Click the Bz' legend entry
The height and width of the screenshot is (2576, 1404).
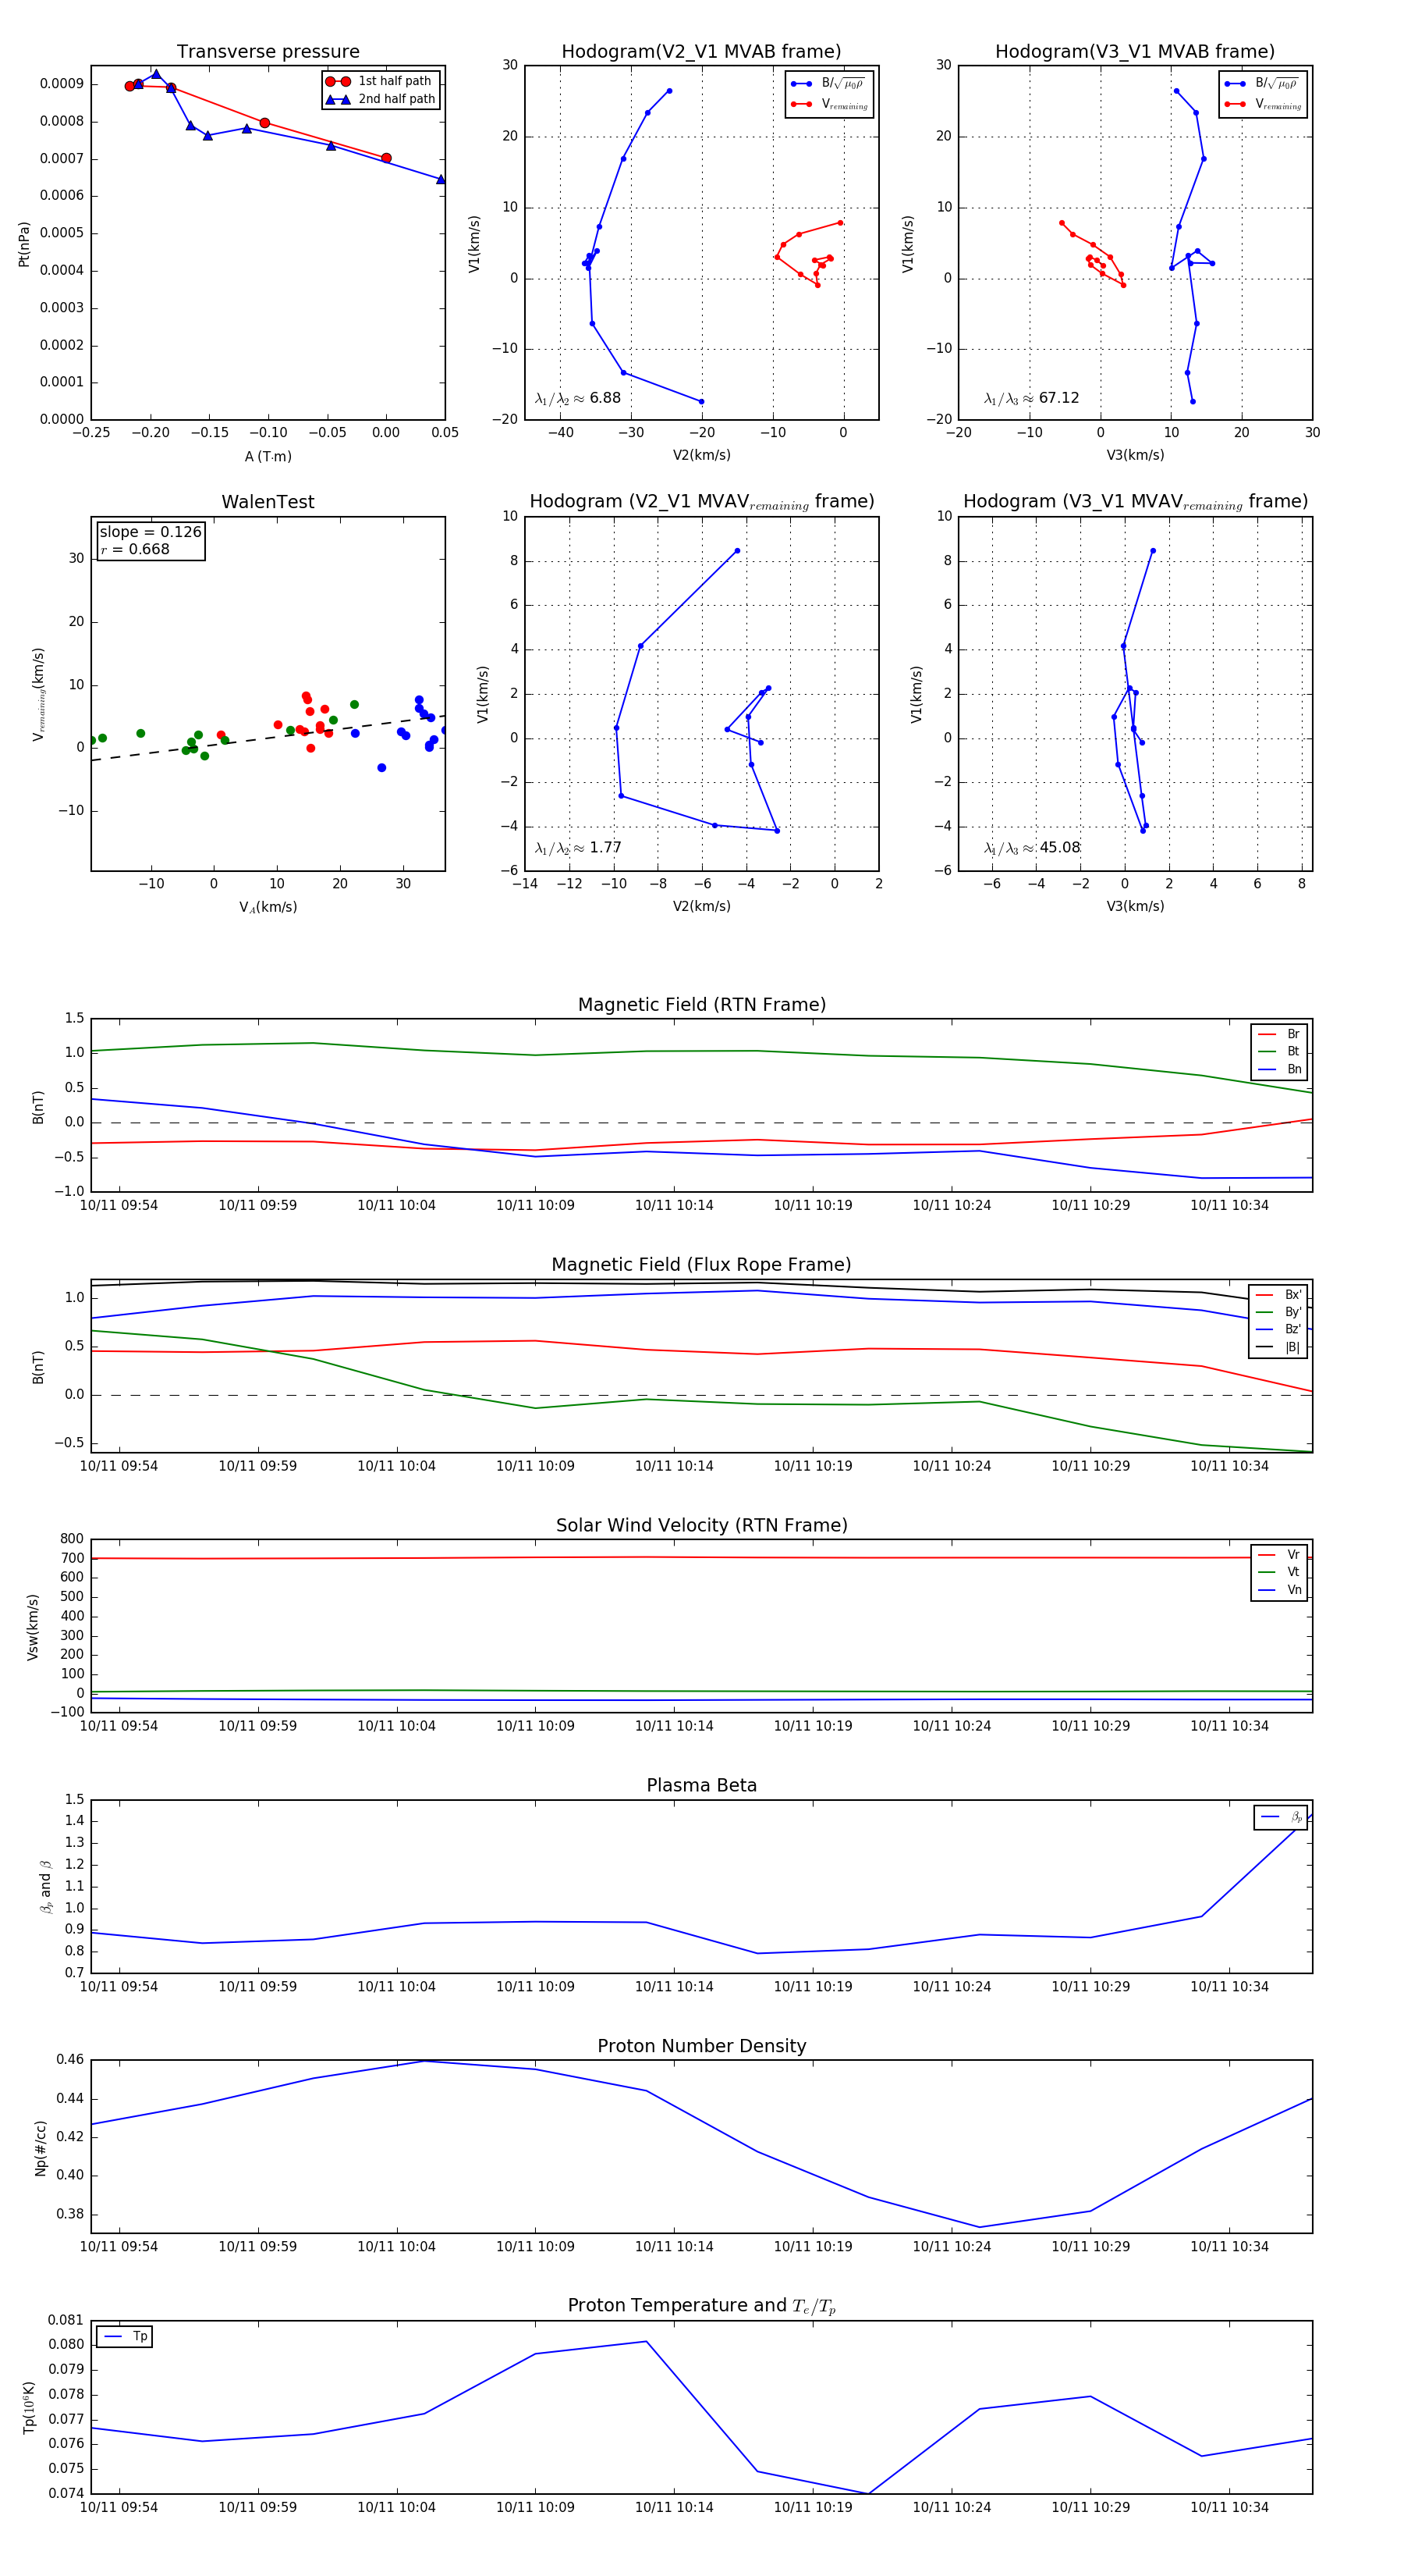click(1278, 1329)
